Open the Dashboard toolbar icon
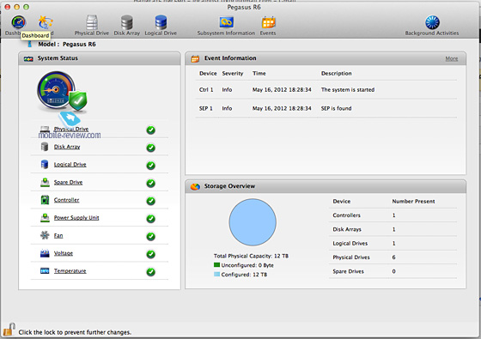This screenshot has height=339, width=481. [18, 22]
